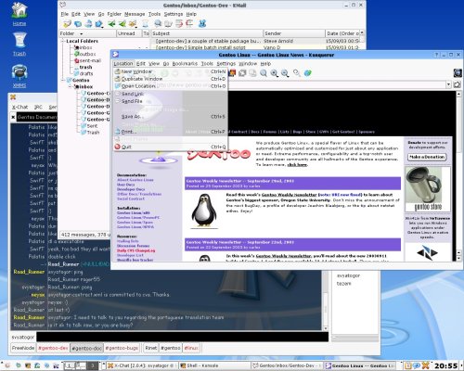Image resolution: width=464 pixels, height=371 pixels.
Task: Open the Home desktop icon
Action: point(19,13)
